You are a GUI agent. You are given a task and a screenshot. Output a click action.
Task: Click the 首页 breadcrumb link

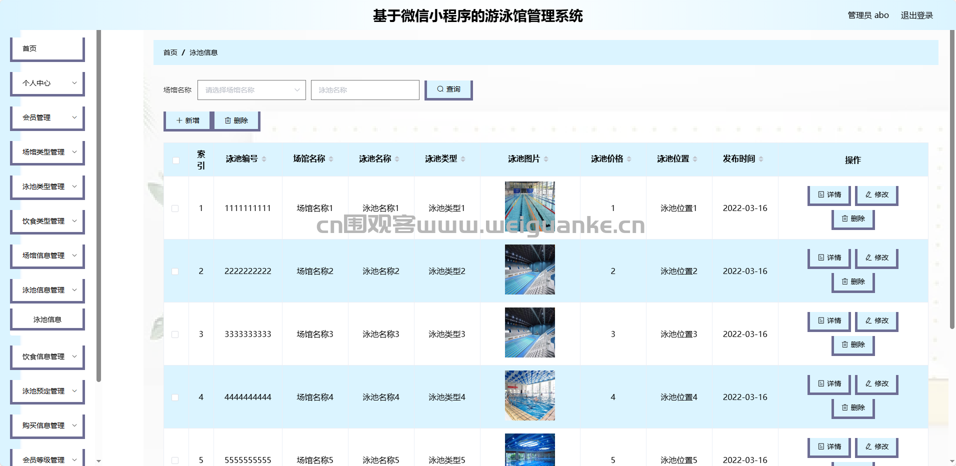[170, 52]
